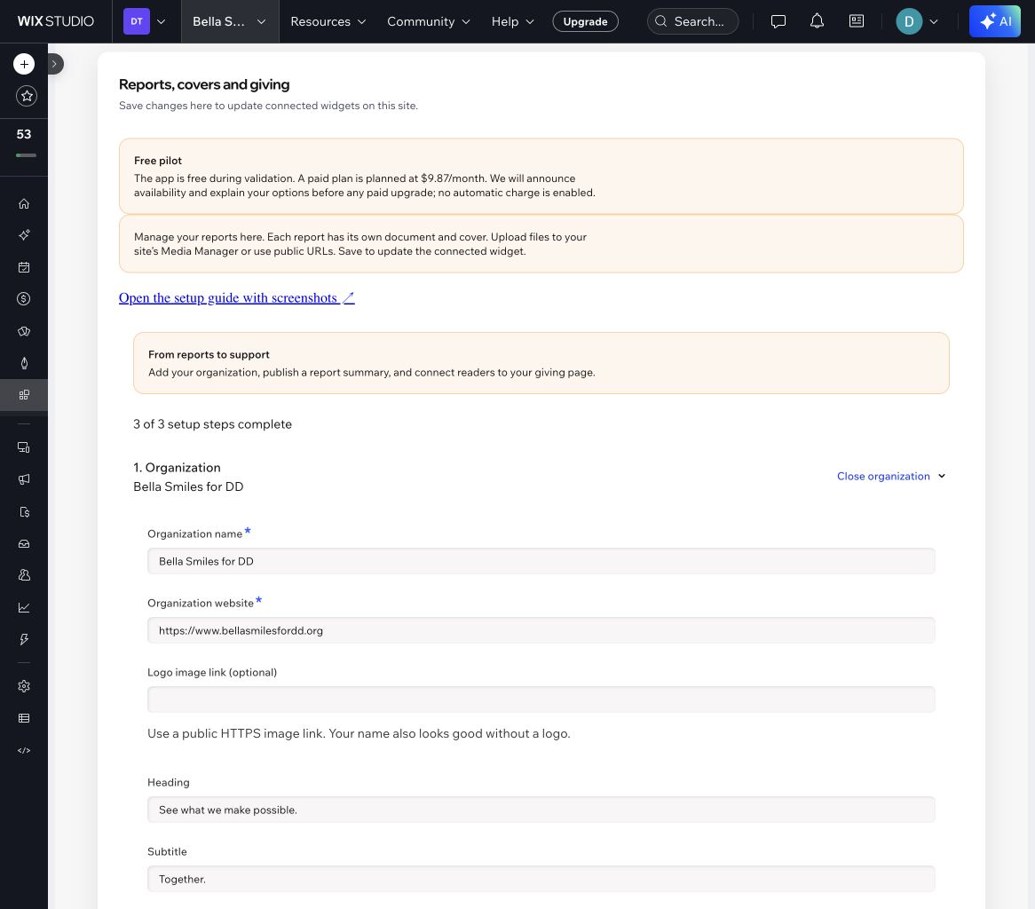Click the Subtitle input field

[x=541, y=880]
